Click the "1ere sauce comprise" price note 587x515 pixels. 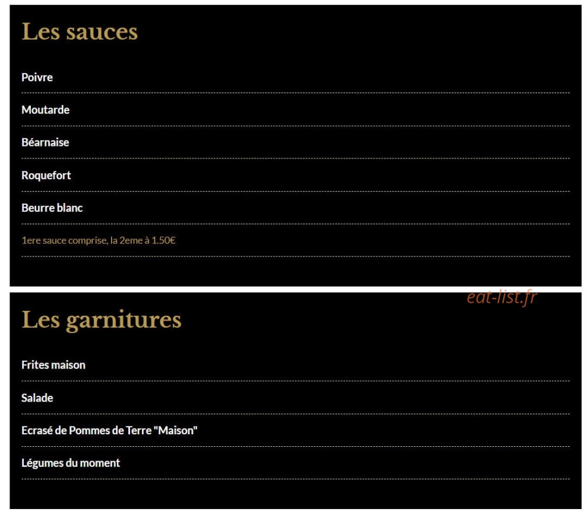point(99,240)
